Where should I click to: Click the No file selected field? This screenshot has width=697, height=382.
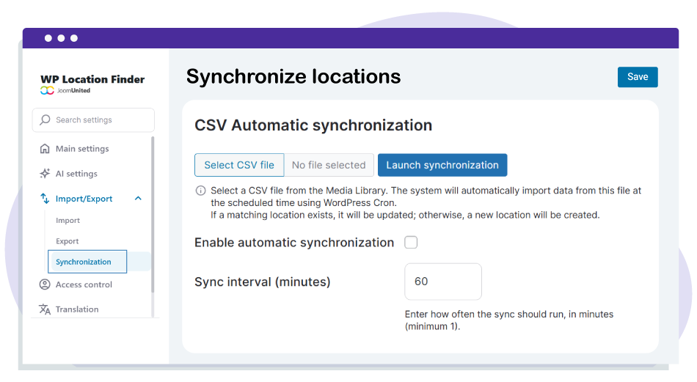329,165
